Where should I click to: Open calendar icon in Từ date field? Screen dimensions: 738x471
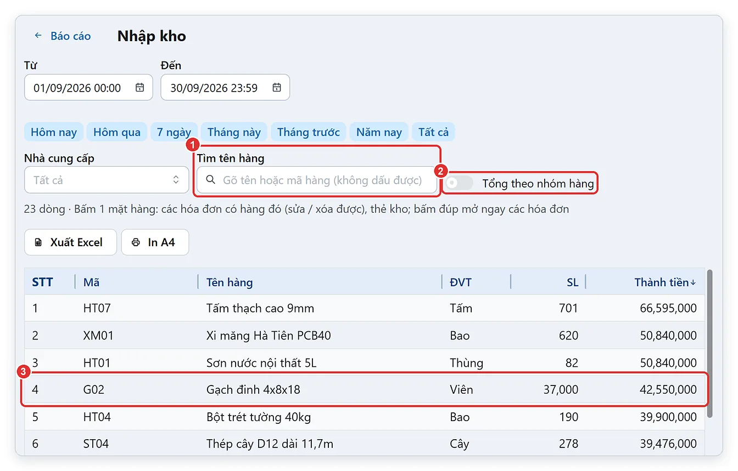[x=140, y=88]
